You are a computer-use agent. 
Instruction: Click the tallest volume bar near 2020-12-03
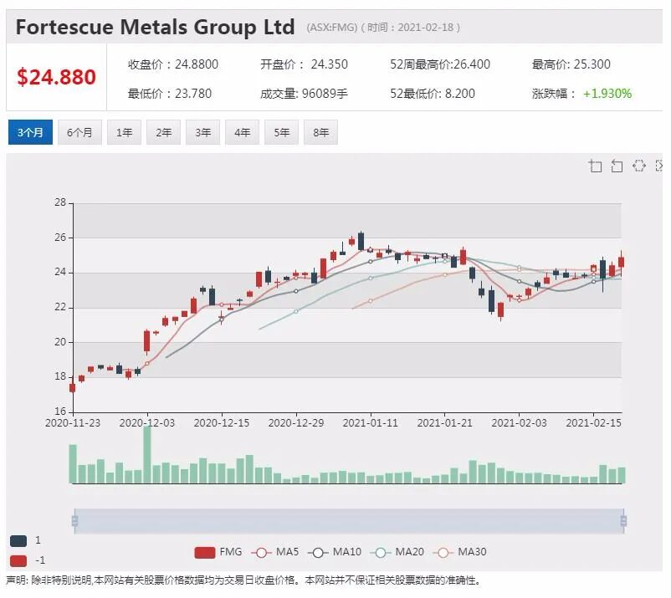(147, 455)
